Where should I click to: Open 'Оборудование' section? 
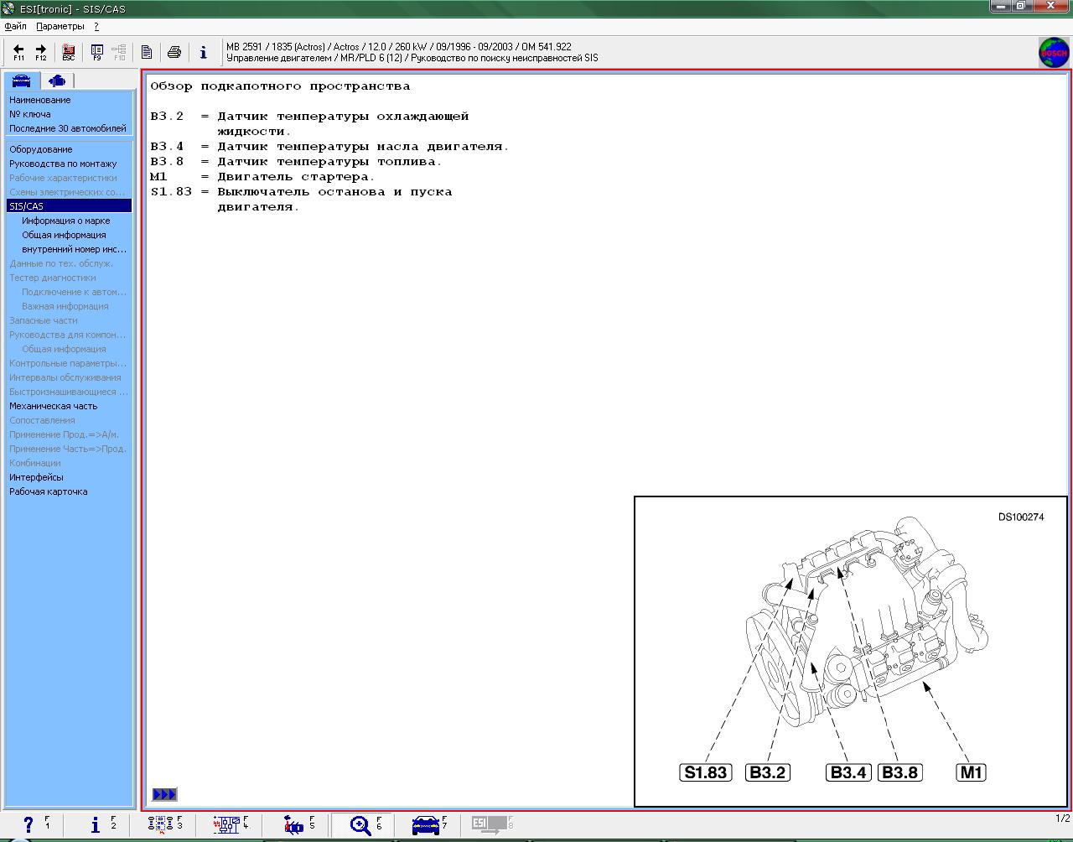click(41, 149)
